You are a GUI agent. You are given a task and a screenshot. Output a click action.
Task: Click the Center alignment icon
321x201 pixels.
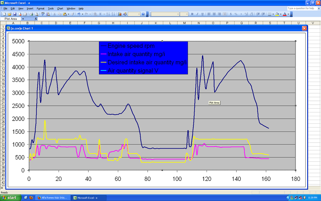click(x=214, y=14)
